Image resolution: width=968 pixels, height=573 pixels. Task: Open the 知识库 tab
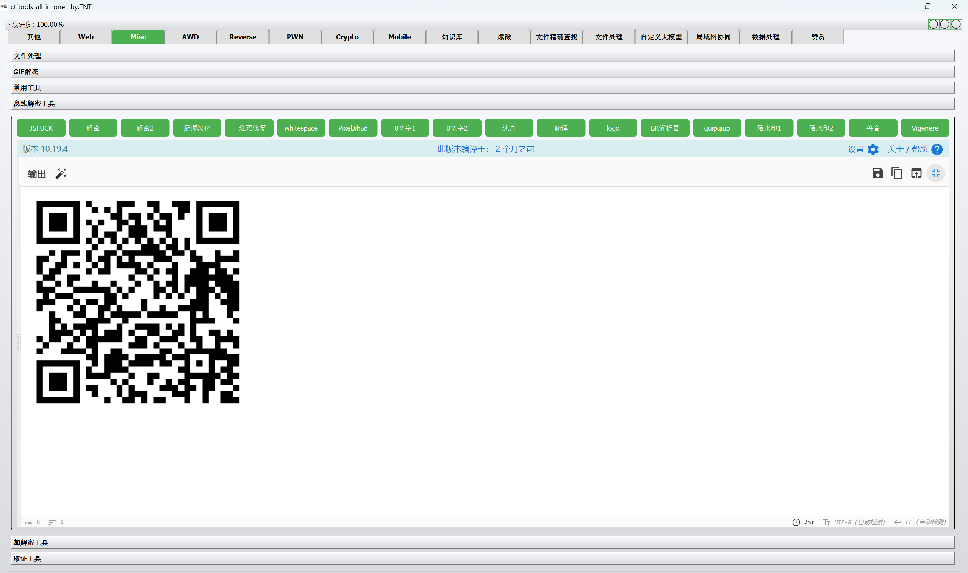pos(452,37)
